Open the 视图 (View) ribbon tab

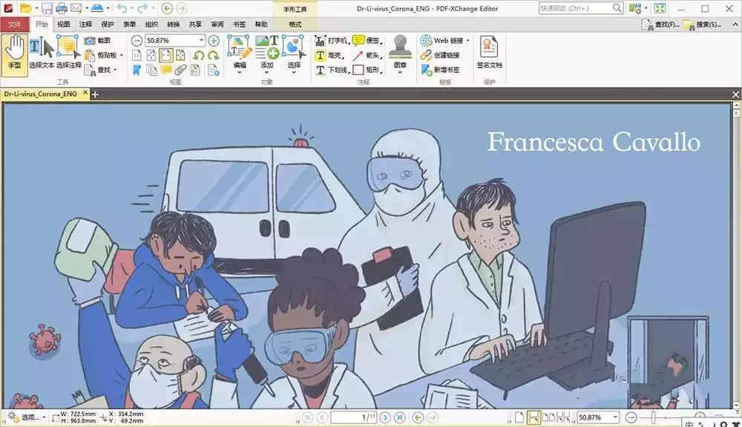tap(64, 25)
